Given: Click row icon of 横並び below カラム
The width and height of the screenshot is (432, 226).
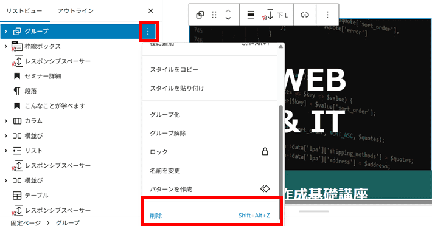Looking at the screenshot, I should (17, 136).
